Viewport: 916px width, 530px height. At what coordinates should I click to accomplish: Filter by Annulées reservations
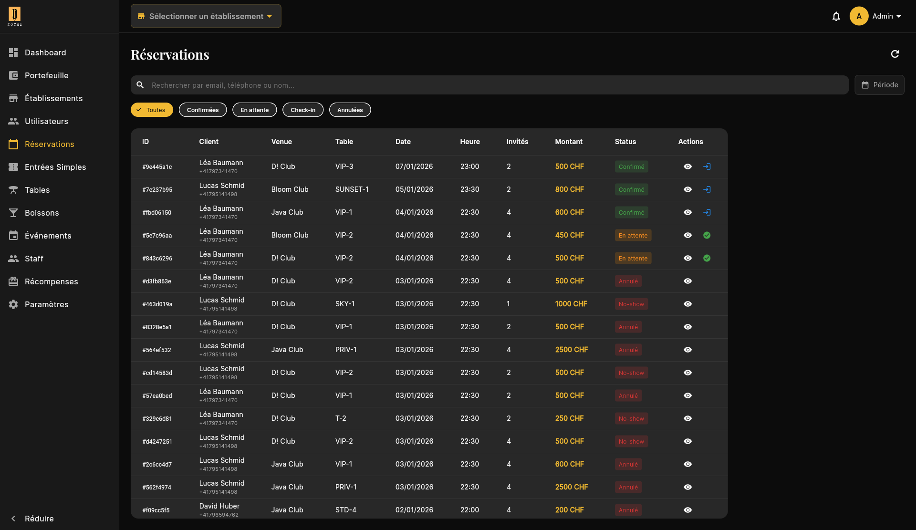(x=350, y=110)
